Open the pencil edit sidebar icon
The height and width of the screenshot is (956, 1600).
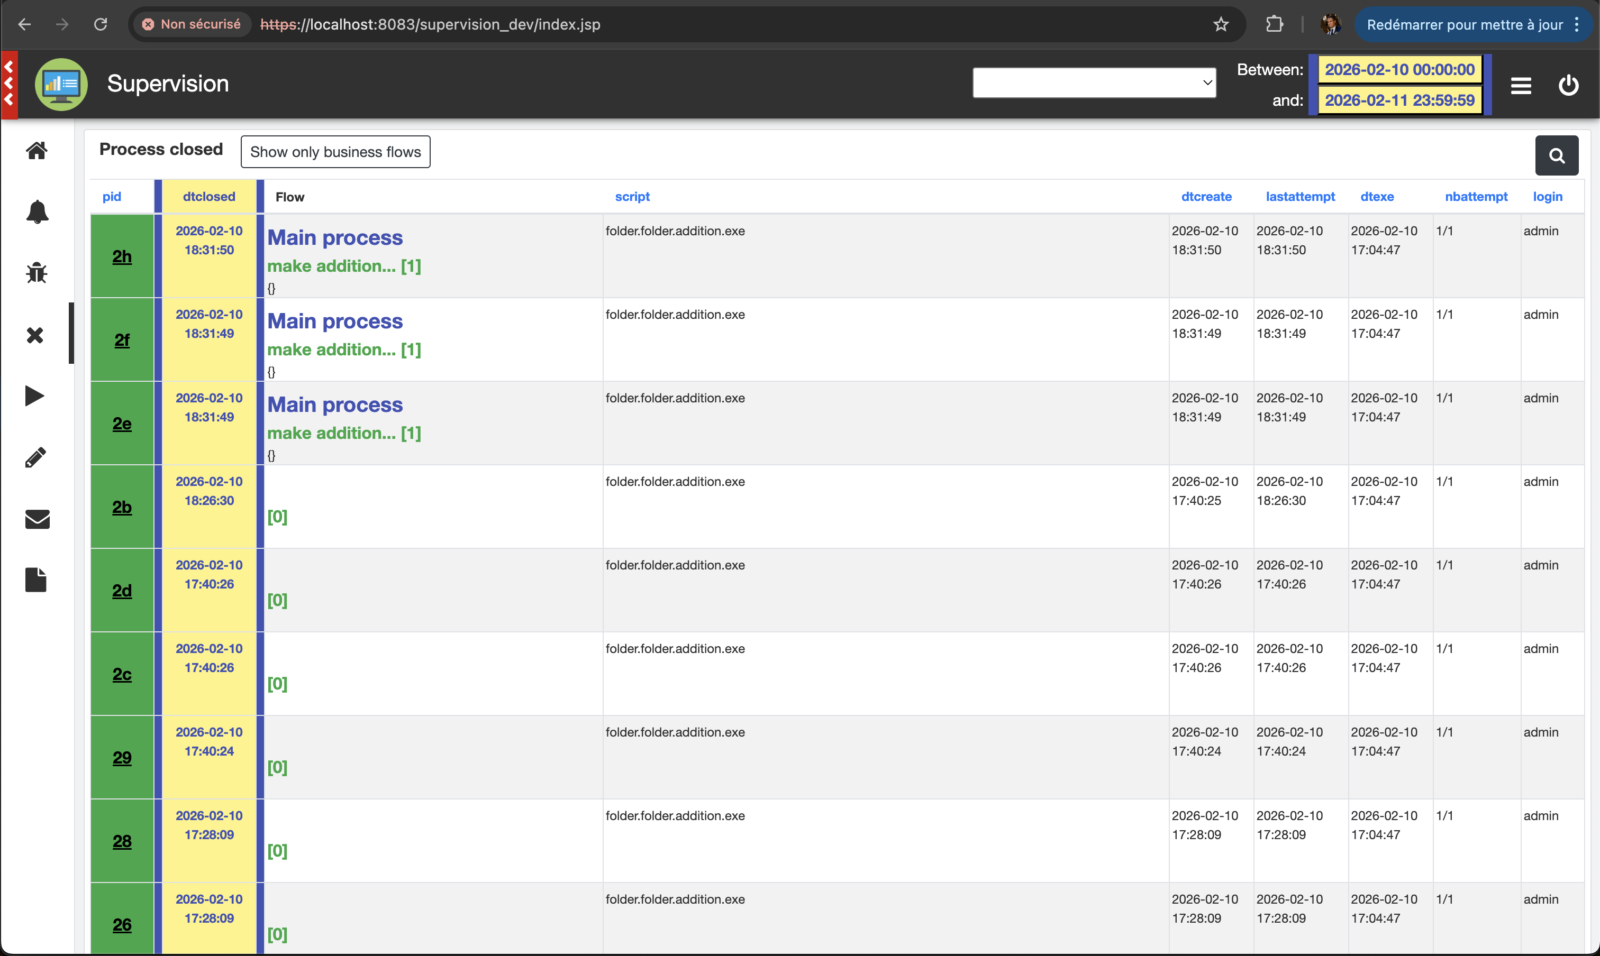coord(35,457)
